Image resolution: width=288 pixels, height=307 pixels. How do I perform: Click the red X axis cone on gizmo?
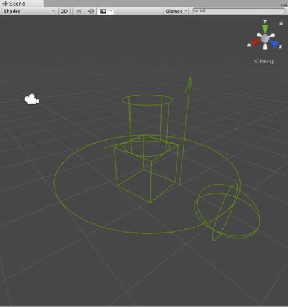tap(255, 42)
